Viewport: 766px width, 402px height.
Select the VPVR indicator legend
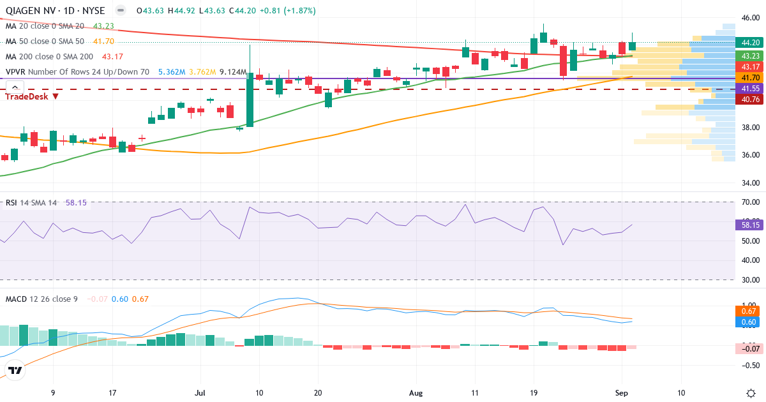pos(77,72)
